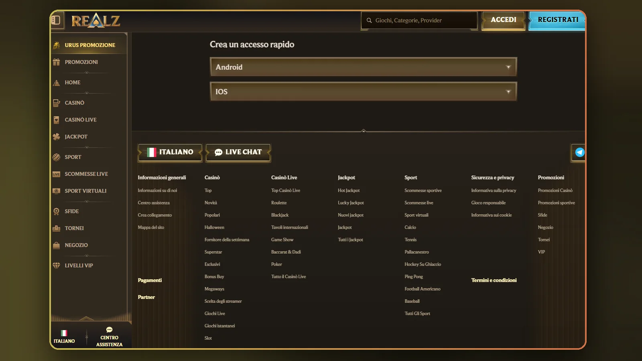Click the diamond icon beside Livelli VIP
The image size is (642, 361).
click(x=57, y=266)
